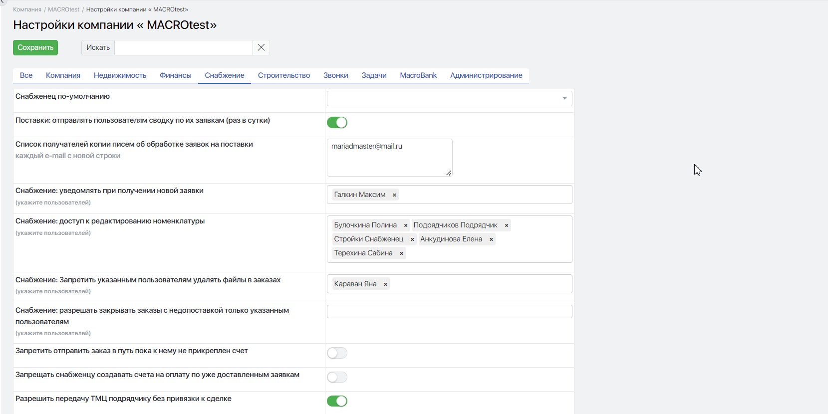Remove Терехина Сабина tag
Screen dimensions: 828x414
click(x=401, y=253)
